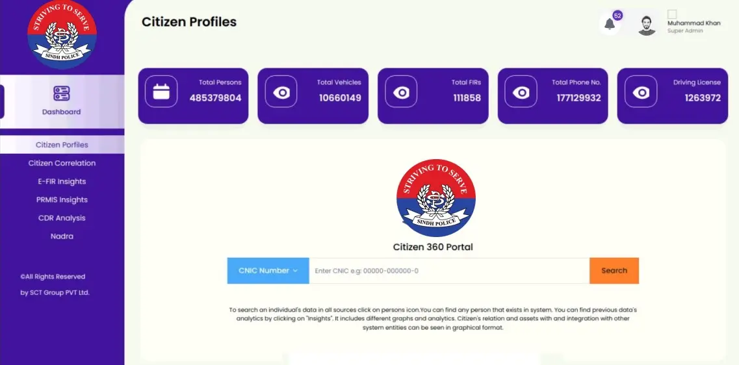The width and height of the screenshot is (739, 365).
Task: Expand the CNIC Number dropdown
Action: point(268,271)
